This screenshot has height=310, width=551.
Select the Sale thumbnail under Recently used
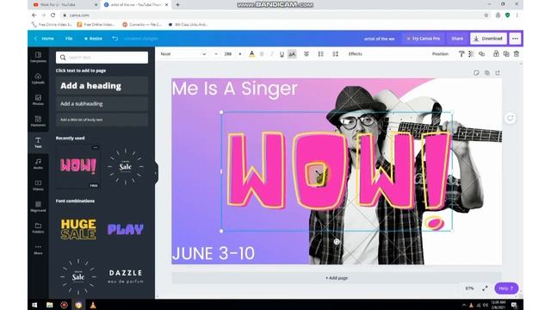(126, 166)
